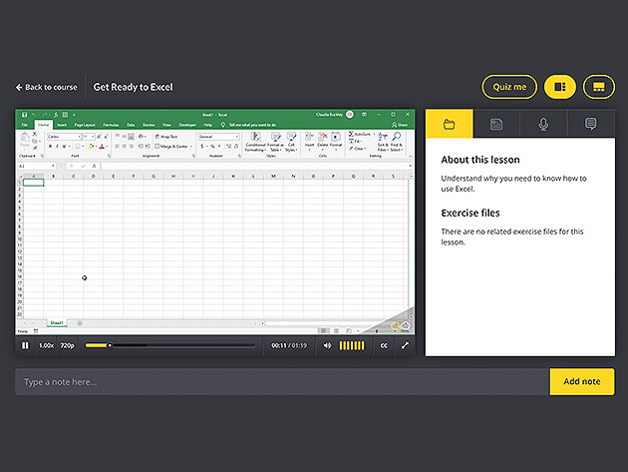Click the Quiz me button
628x472 pixels.
point(509,87)
